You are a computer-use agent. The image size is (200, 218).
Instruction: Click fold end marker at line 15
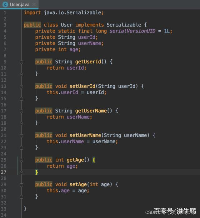[x=22, y=99]
